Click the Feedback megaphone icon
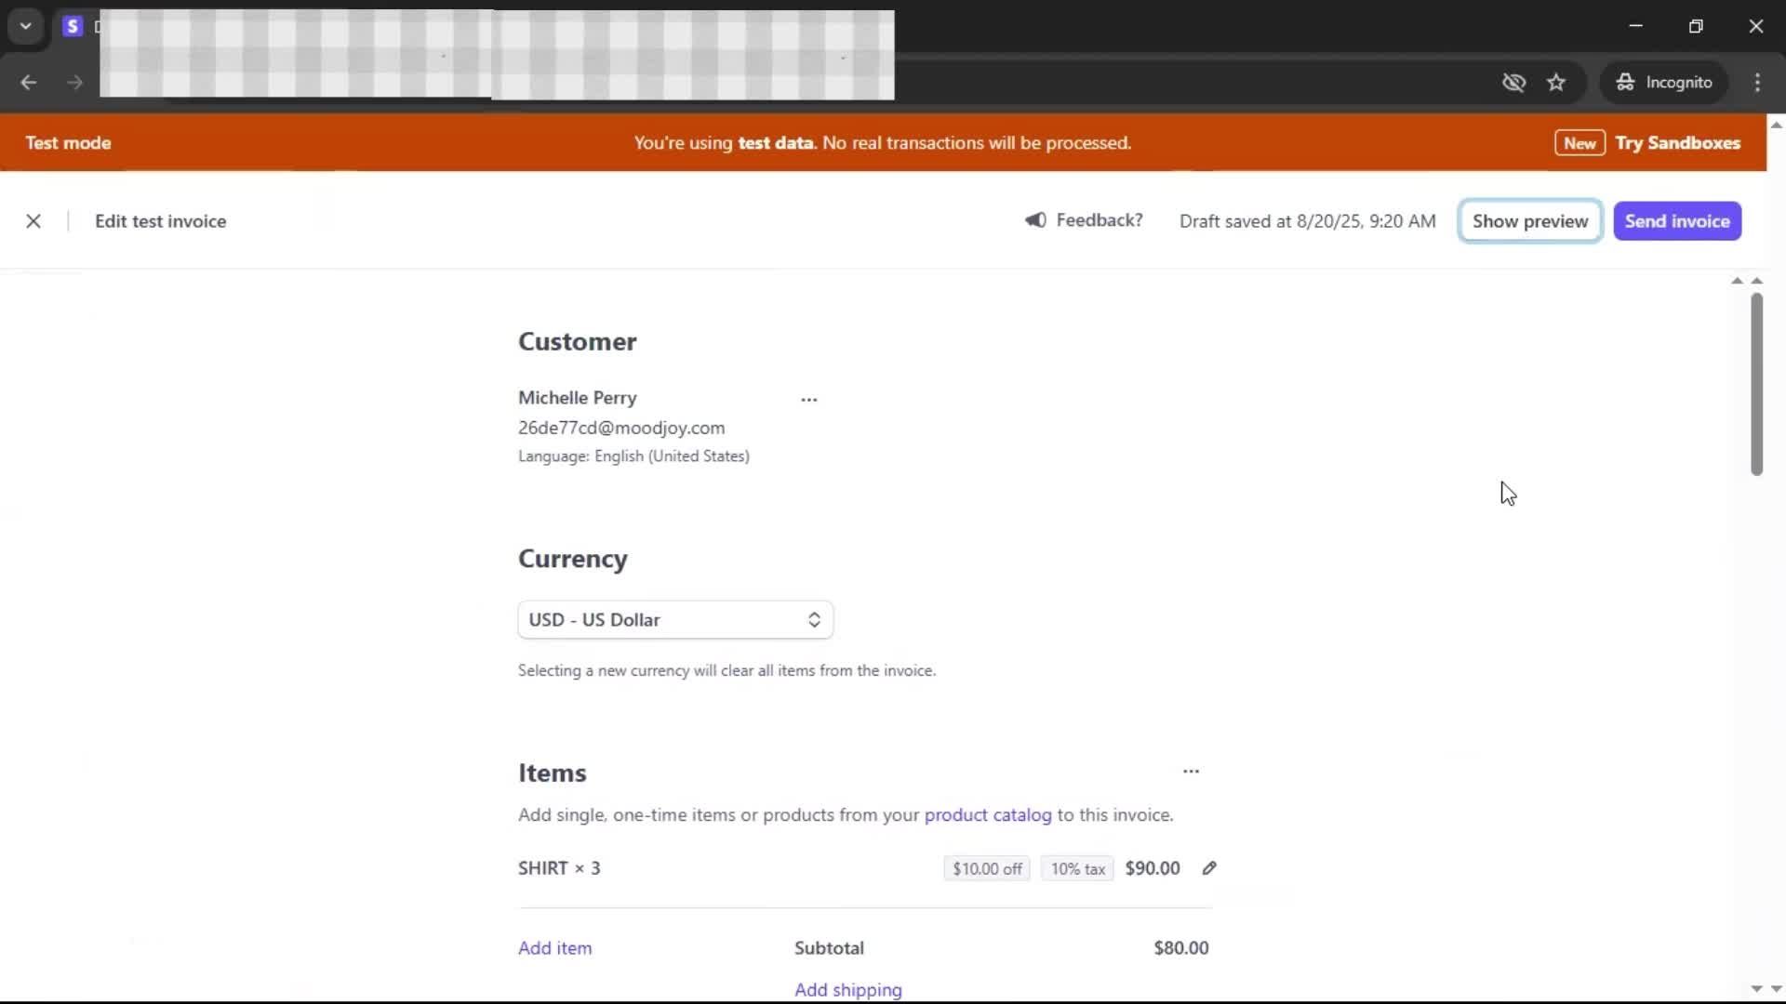 click(1035, 220)
